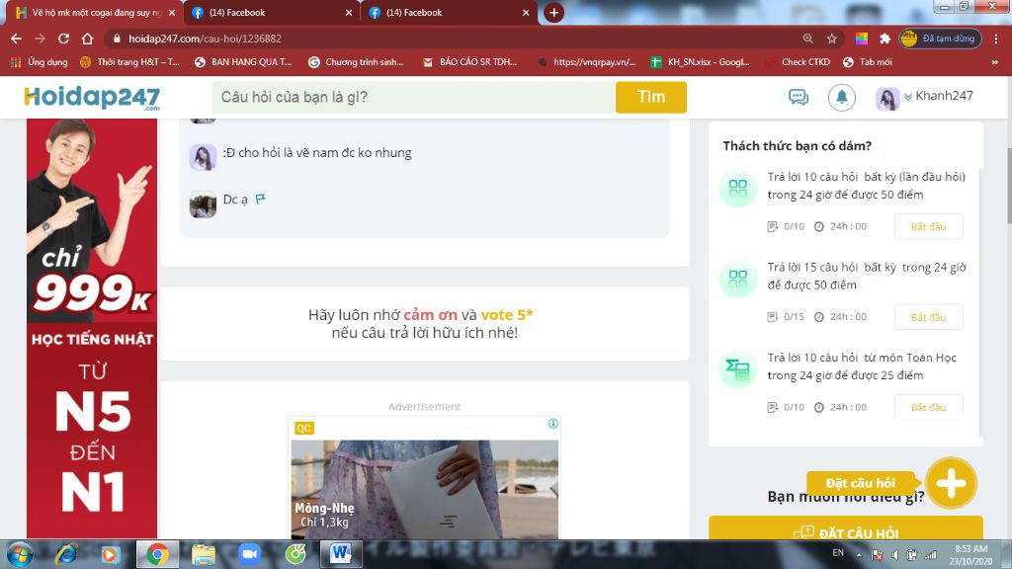Click the volume speaker tray icon

point(895,555)
